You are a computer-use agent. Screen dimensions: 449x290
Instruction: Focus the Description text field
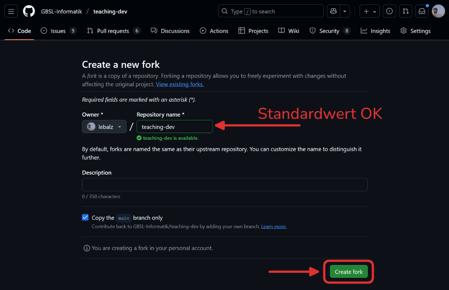[x=224, y=185]
